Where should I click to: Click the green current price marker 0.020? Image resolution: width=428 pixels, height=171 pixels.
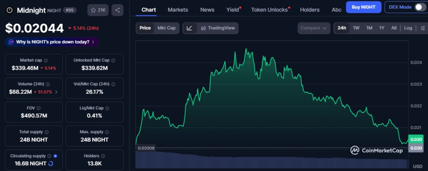point(416,139)
